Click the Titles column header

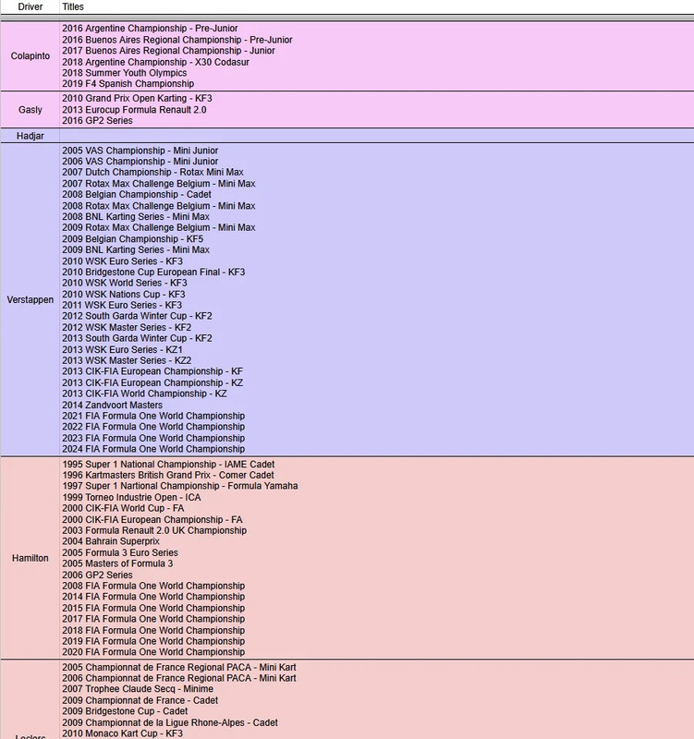coord(73,6)
